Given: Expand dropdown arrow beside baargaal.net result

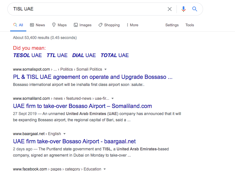Looking at the screenshot, I should (x=64, y=134).
